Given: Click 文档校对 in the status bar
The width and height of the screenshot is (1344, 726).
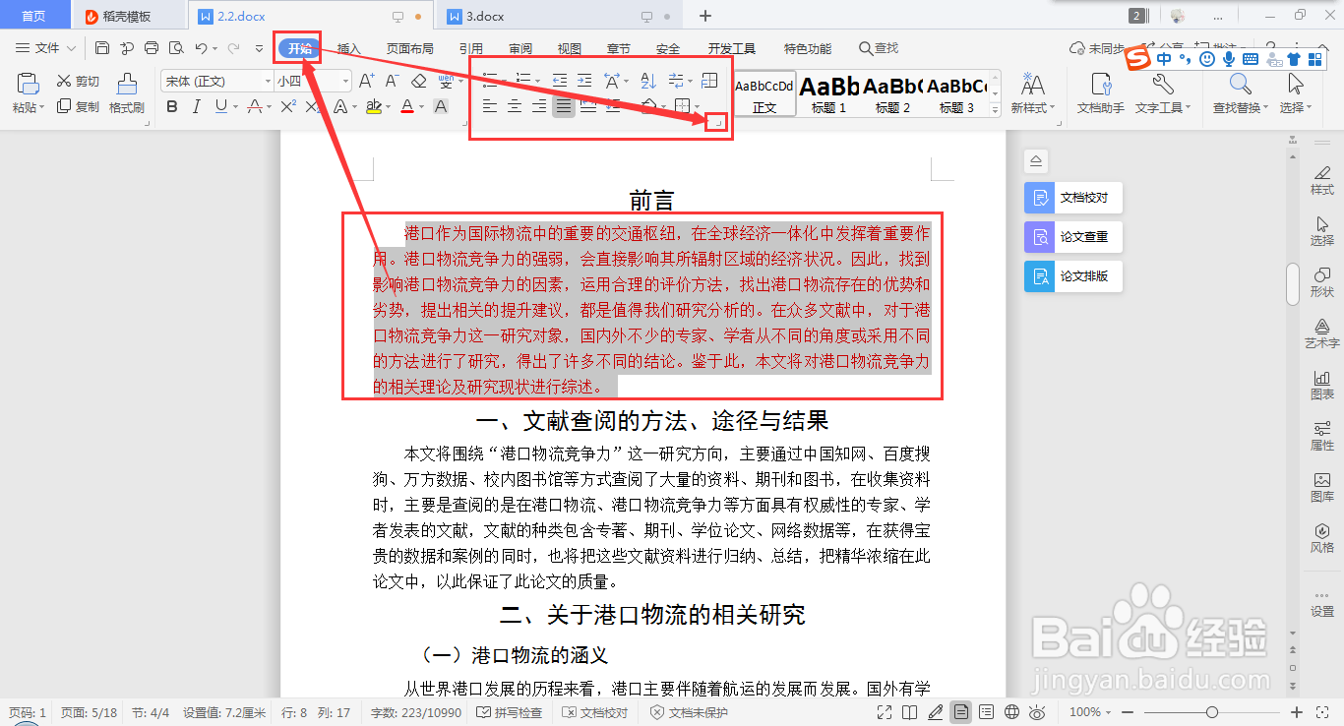Looking at the screenshot, I should tap(594, 712).
